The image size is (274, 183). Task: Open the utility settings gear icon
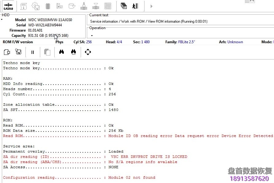[36, 6]
